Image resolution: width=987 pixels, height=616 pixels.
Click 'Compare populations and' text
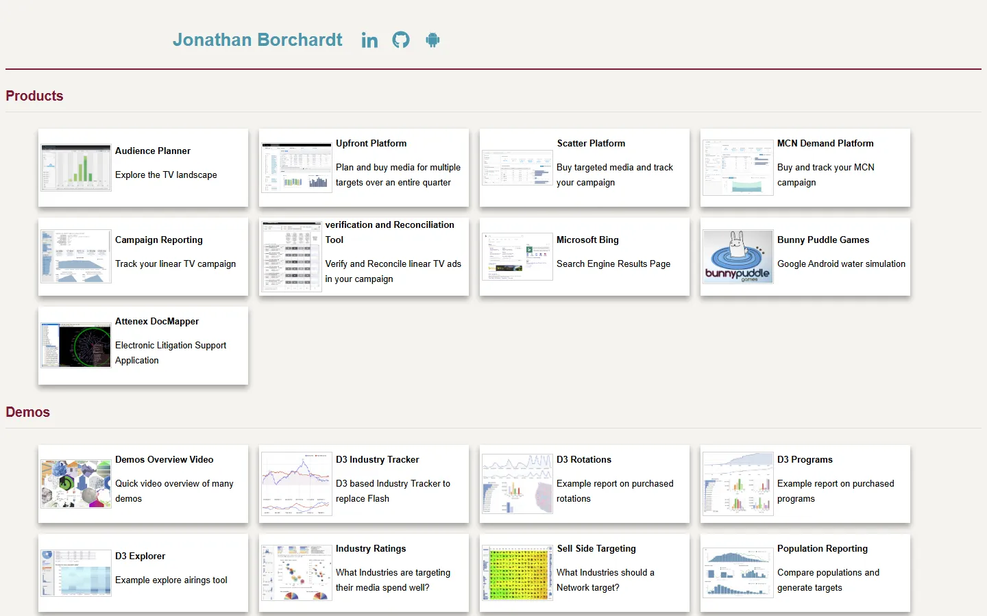point(828,572)
